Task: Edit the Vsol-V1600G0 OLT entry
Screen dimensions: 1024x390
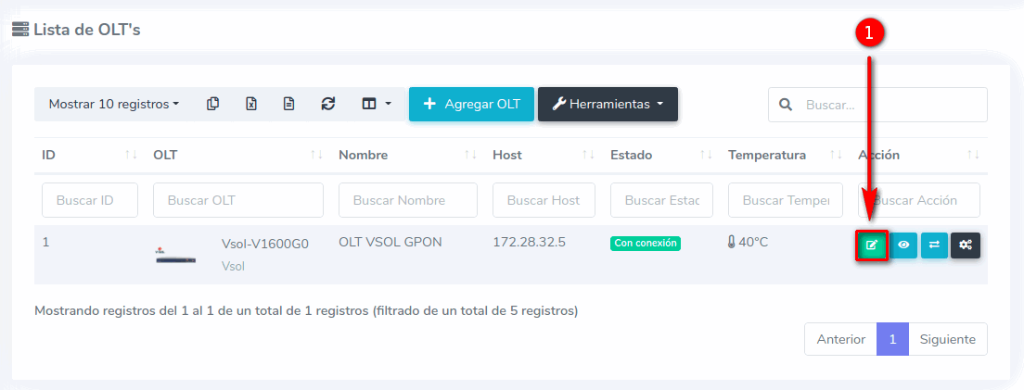Action: (x=871, y=245)
